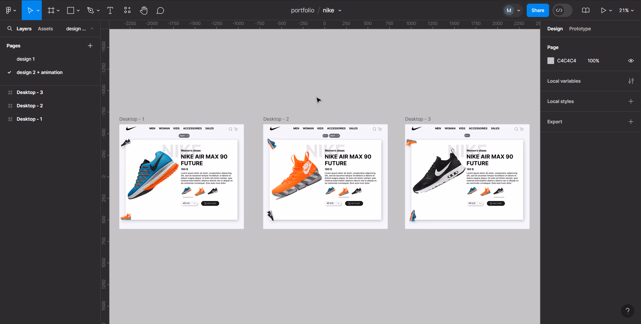
Task: Select the Frame tool
Action: coord(51,10)
